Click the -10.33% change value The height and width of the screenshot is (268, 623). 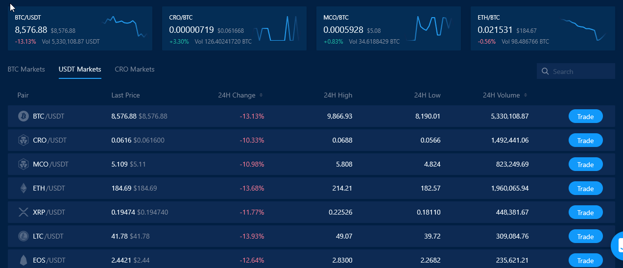252,140
